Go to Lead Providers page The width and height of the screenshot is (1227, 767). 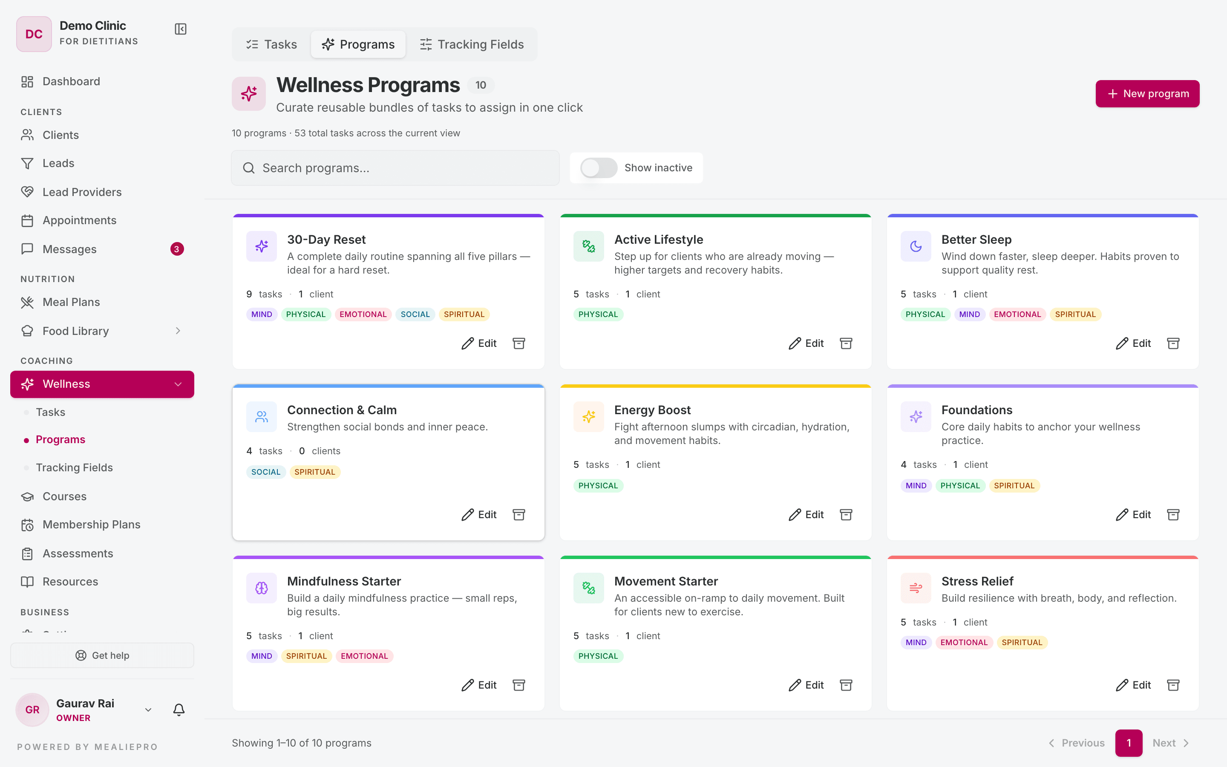tap(102, 192)
